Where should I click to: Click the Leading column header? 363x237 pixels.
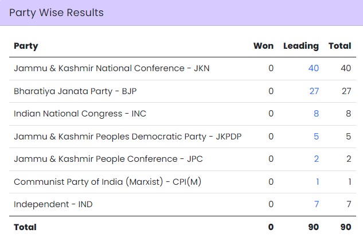click(x=301, y=46)
